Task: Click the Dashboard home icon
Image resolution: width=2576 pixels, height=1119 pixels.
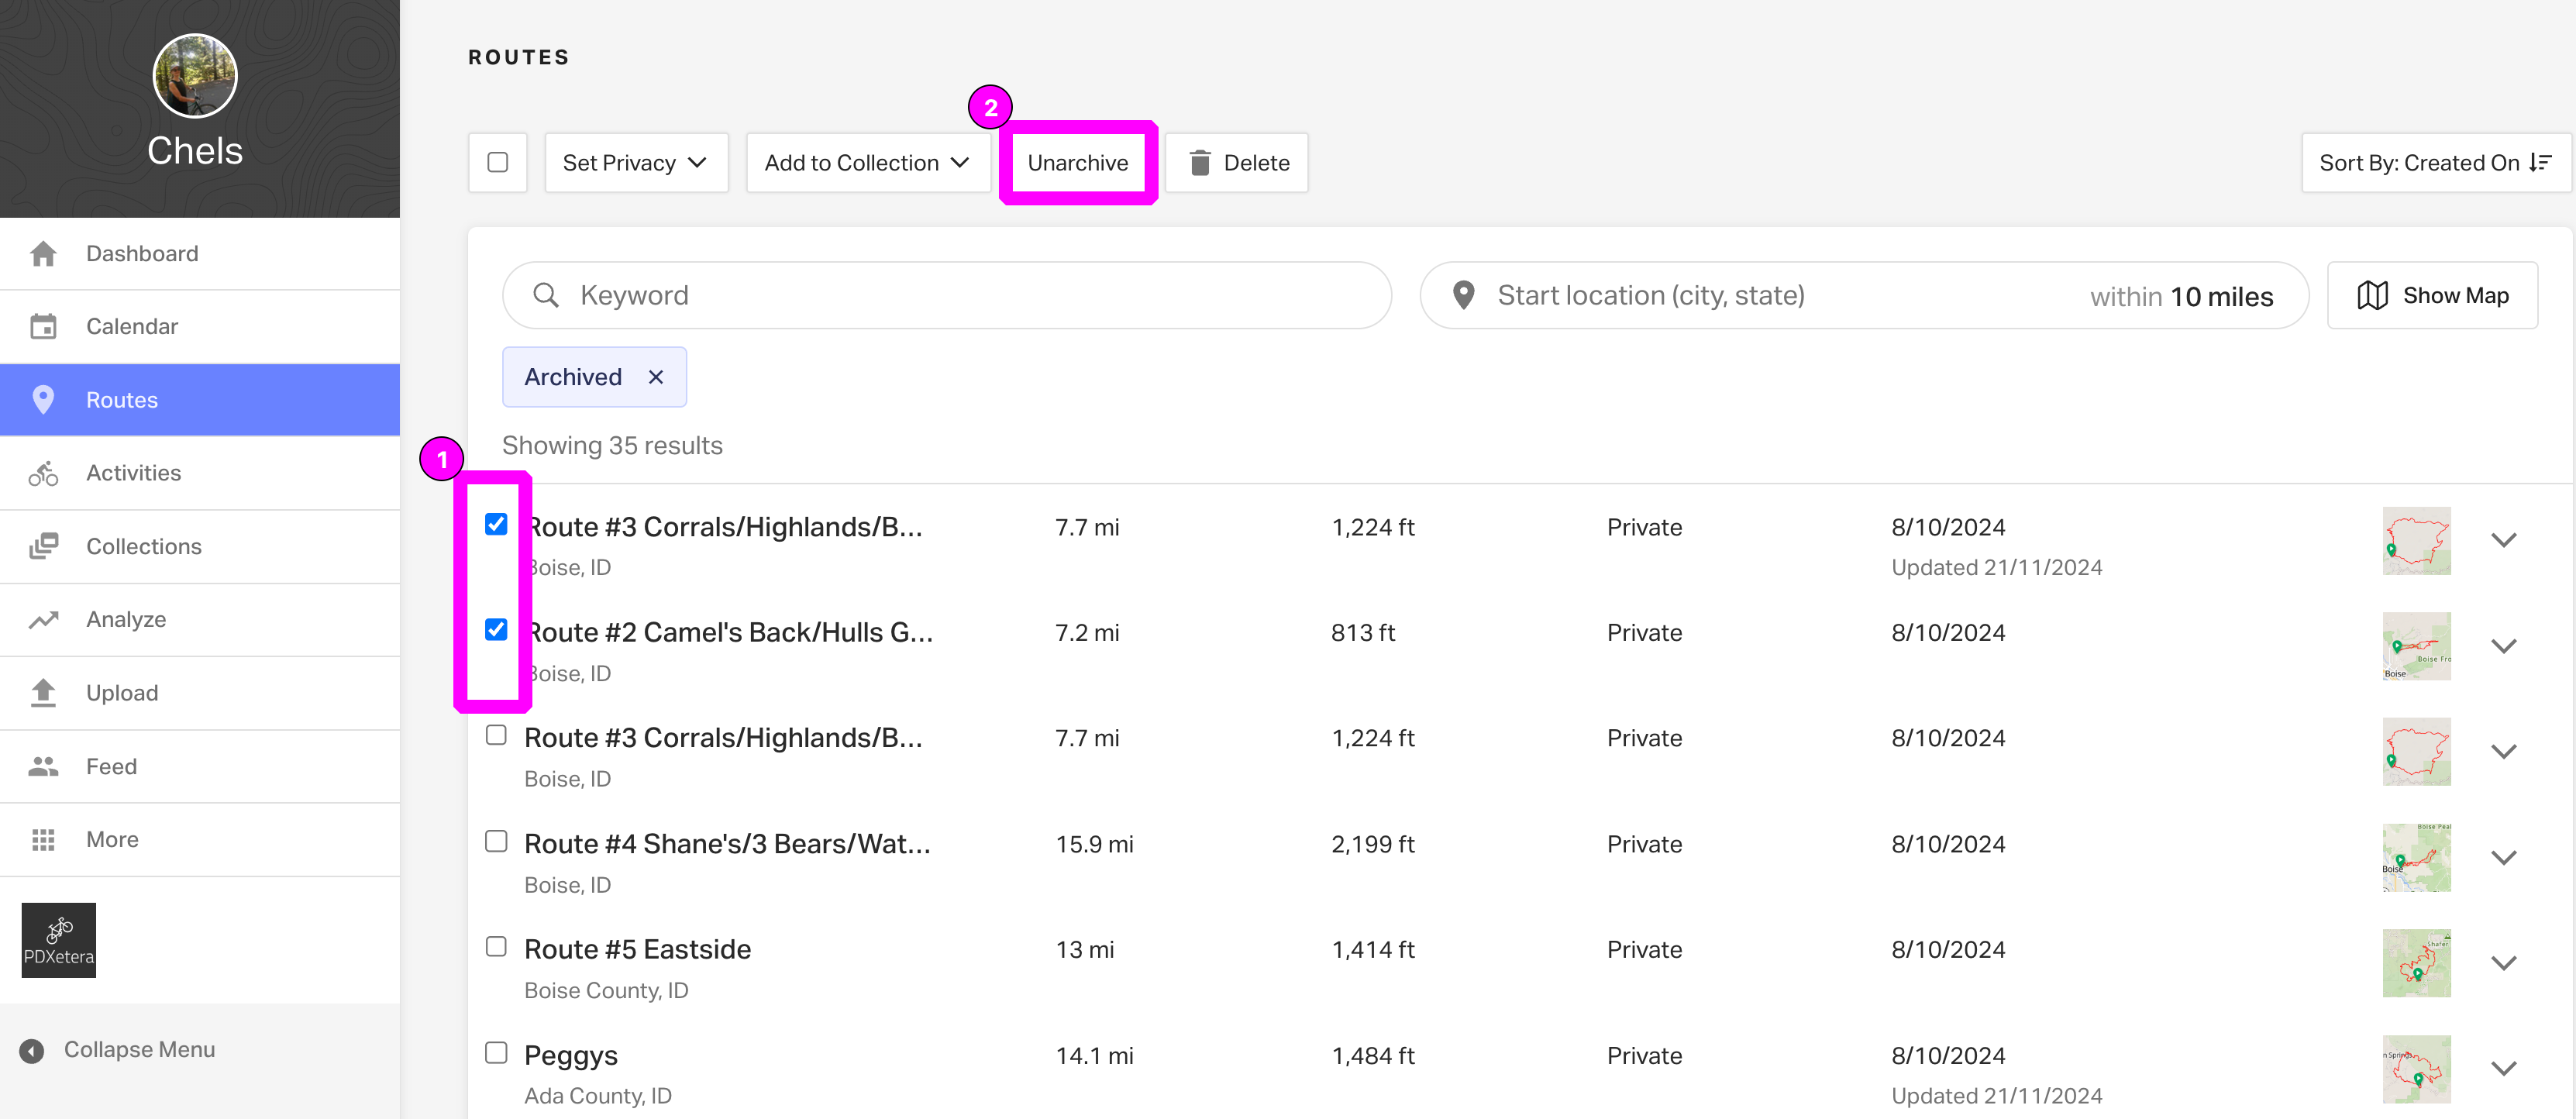Action: (43, 254)
